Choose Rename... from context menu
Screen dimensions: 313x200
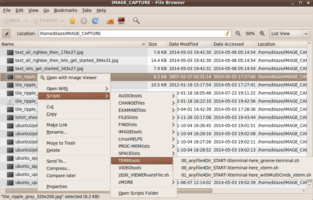click(x=74, y=132)
